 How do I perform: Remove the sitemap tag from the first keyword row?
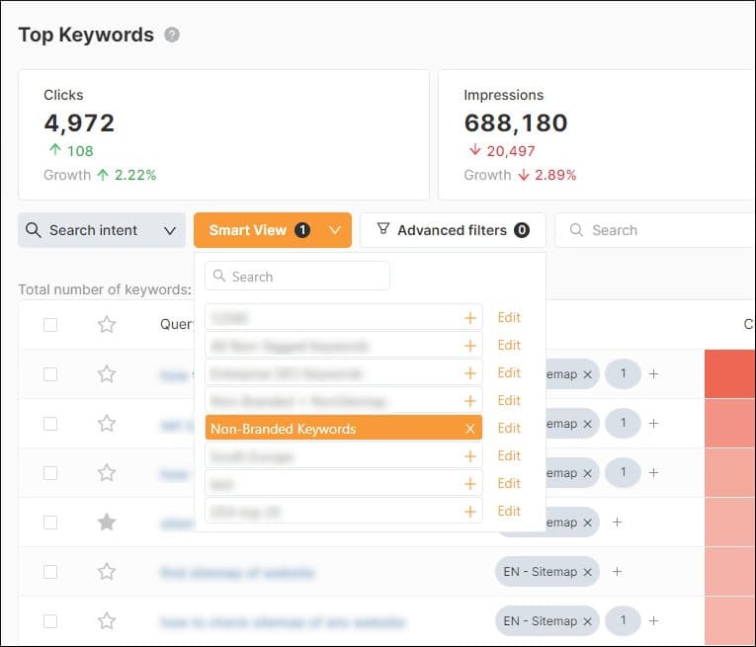587,374
